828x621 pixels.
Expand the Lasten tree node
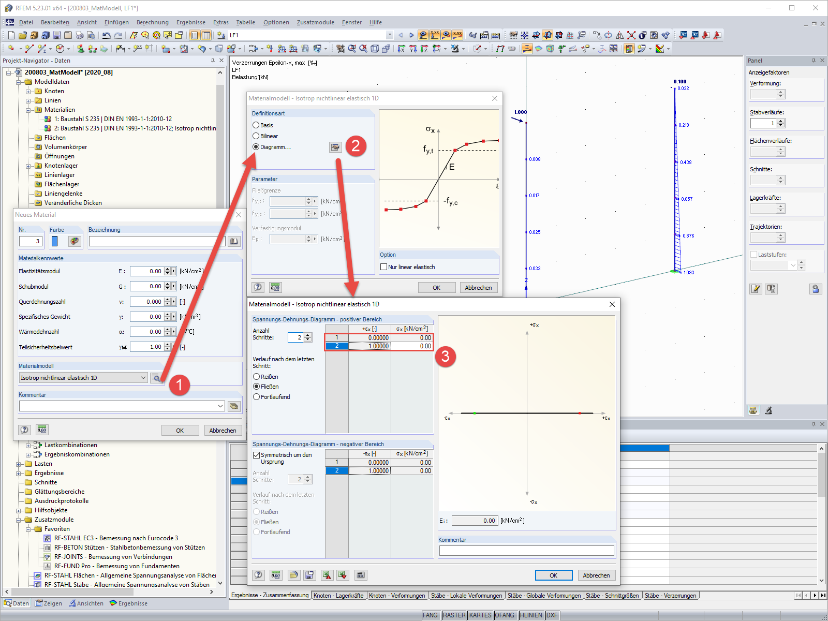tap(19, 464)
